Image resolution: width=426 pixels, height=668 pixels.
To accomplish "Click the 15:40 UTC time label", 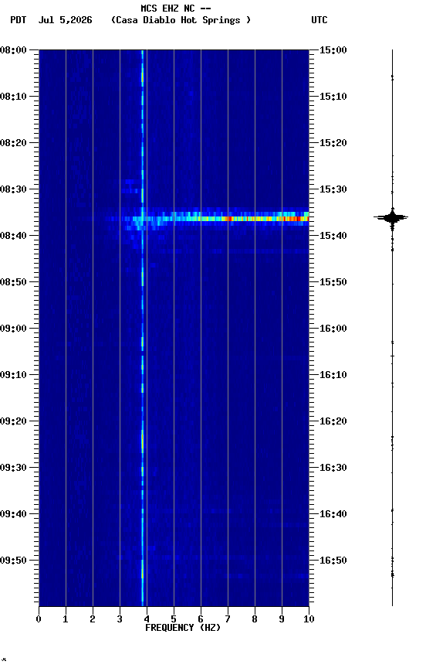I will [333, 236].
